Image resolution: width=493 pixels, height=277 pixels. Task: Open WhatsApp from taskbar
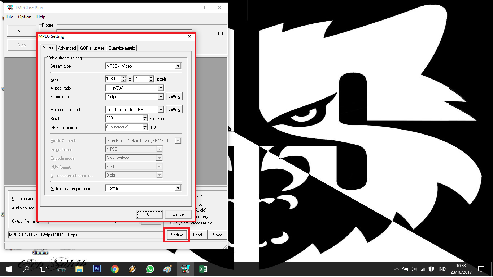[x=150, y=269]
